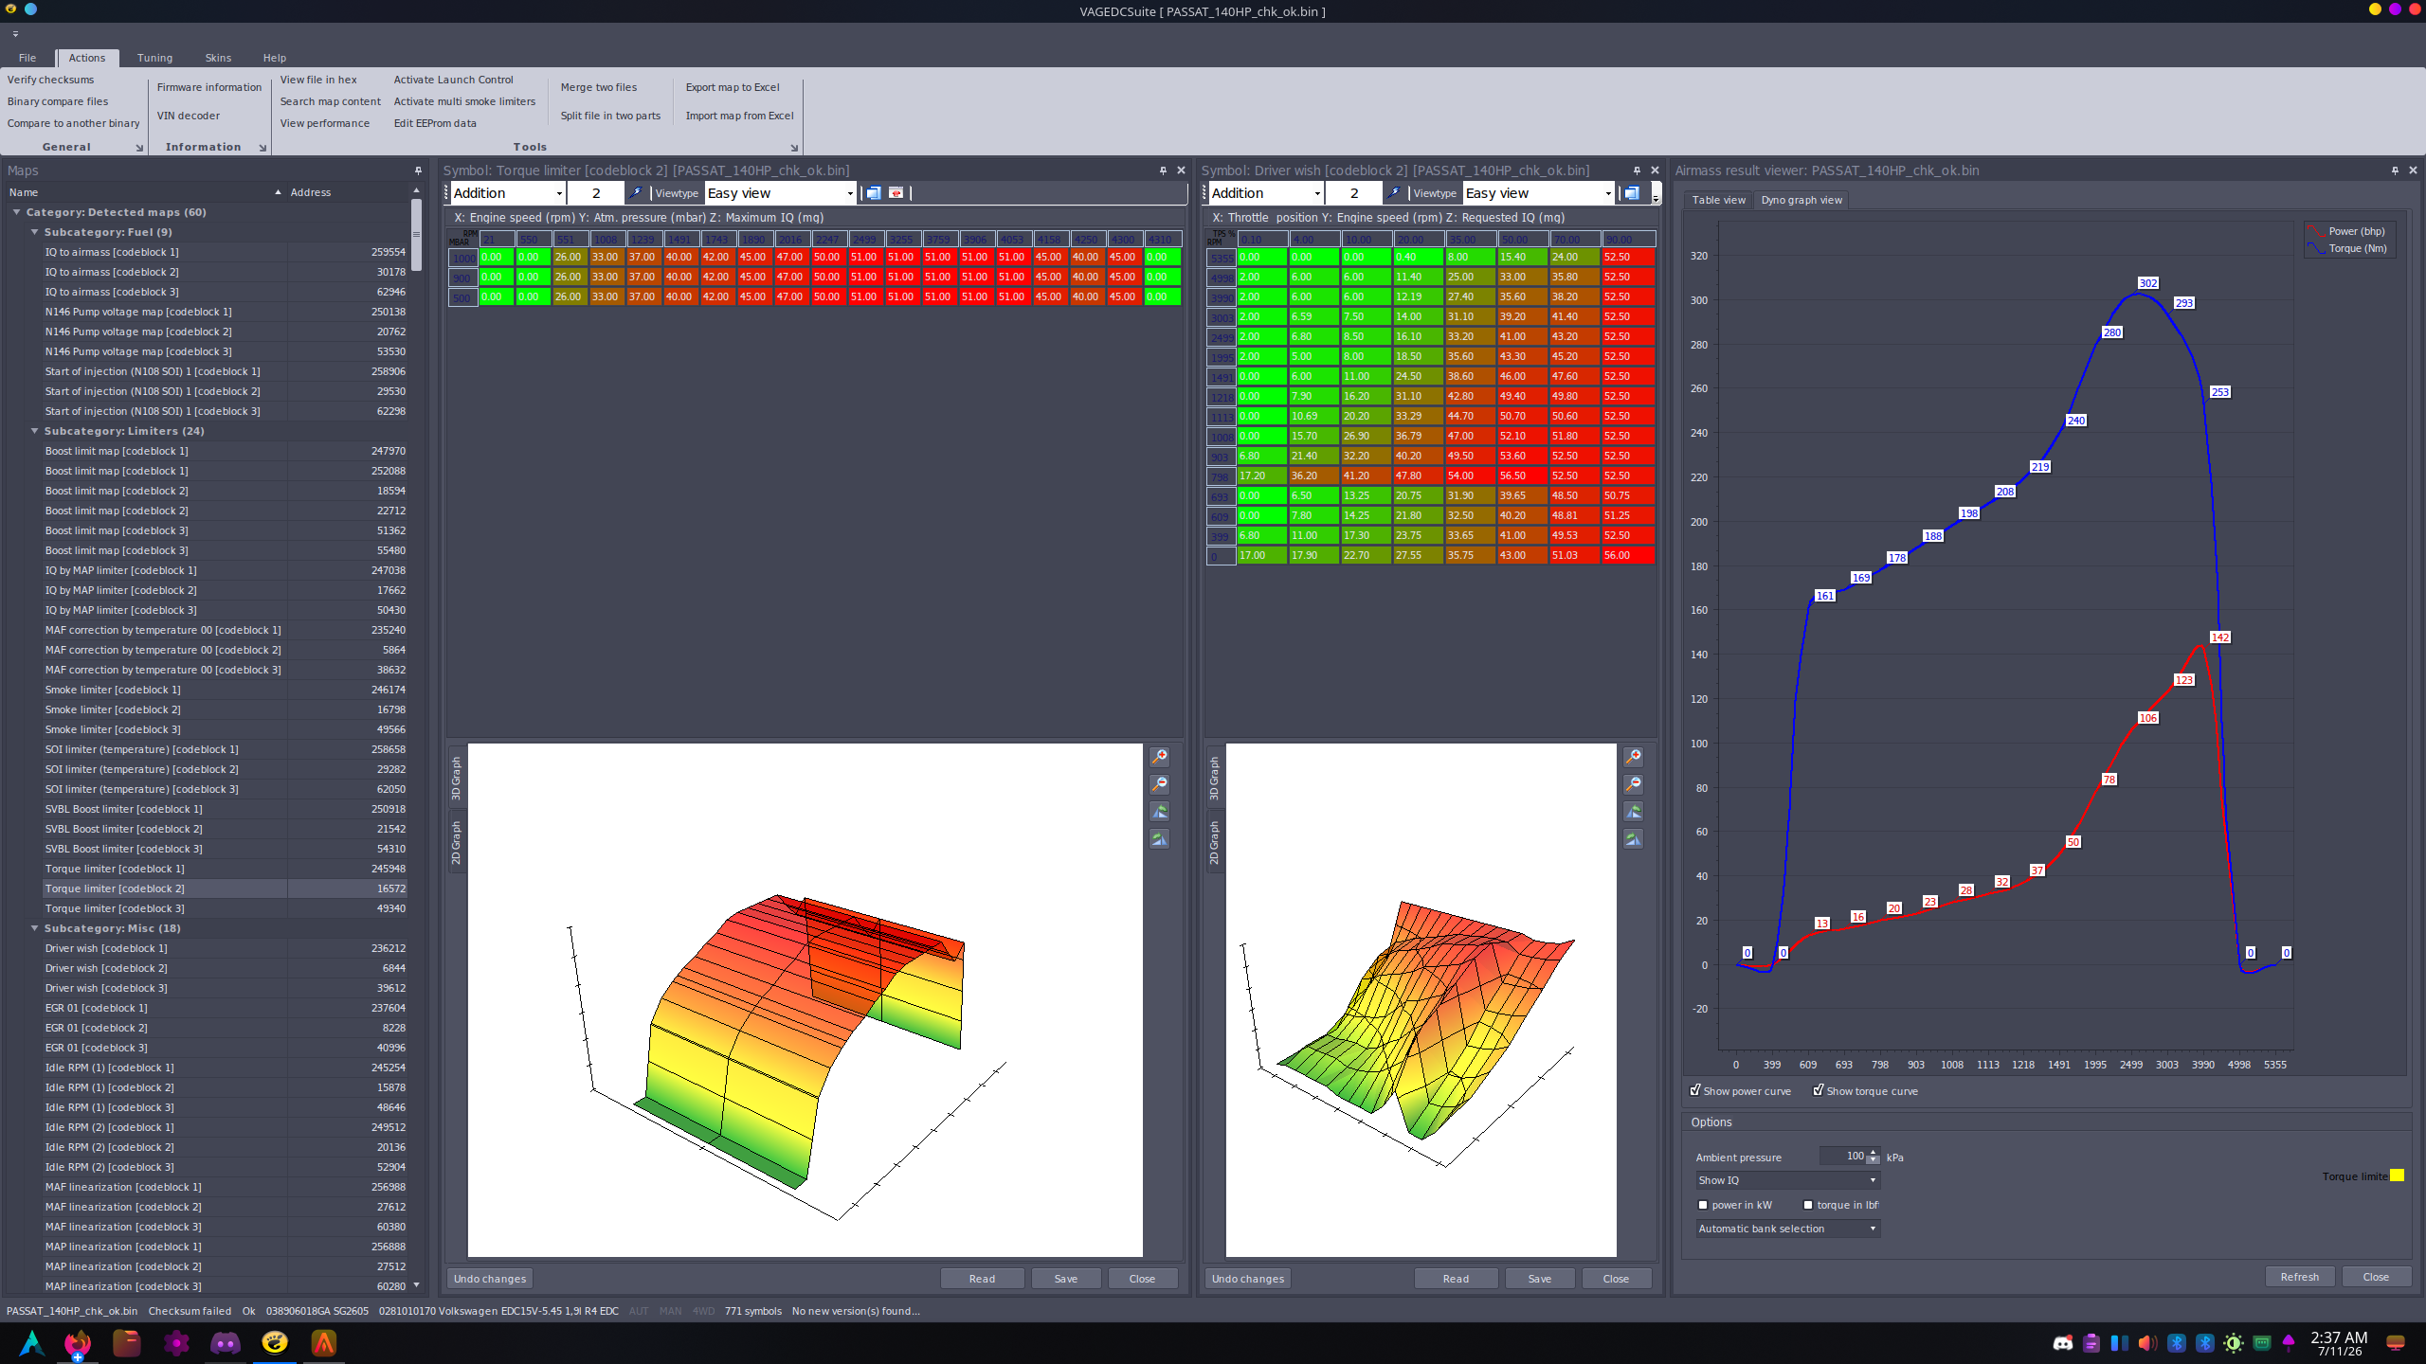2426x1364 pixels.
Task: Open the file manager from the taskbar
Action: [x=127, y=1342]
